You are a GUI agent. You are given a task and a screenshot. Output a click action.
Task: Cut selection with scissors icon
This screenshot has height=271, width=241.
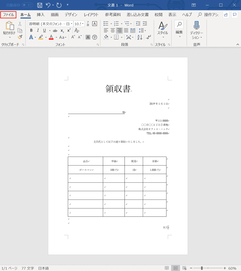[20, 24]
